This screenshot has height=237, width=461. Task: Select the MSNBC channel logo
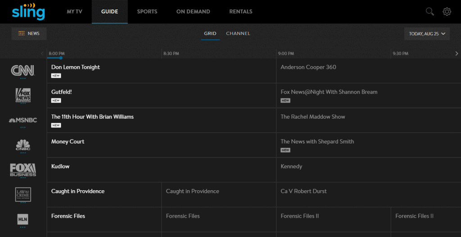coord(23,120)
